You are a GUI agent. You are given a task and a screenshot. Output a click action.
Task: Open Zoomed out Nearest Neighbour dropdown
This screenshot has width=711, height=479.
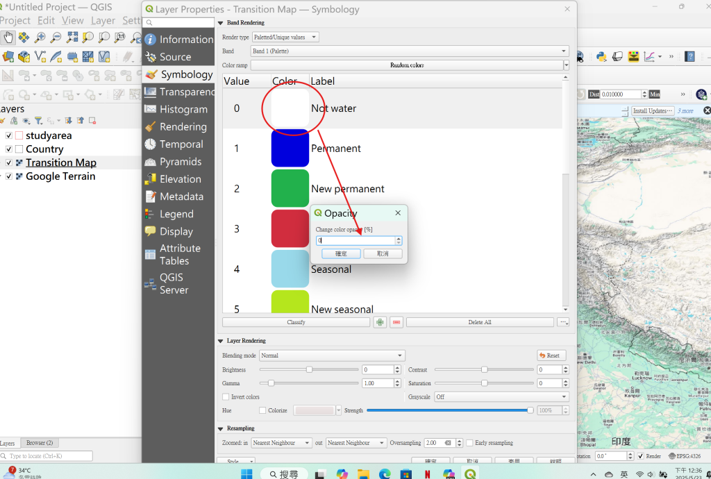356,443
